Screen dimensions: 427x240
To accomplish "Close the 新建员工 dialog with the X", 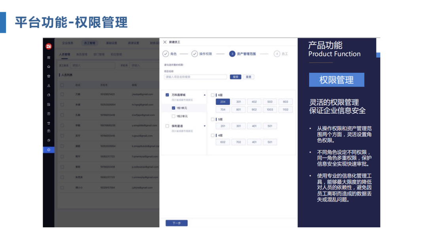I will [165, 42].
